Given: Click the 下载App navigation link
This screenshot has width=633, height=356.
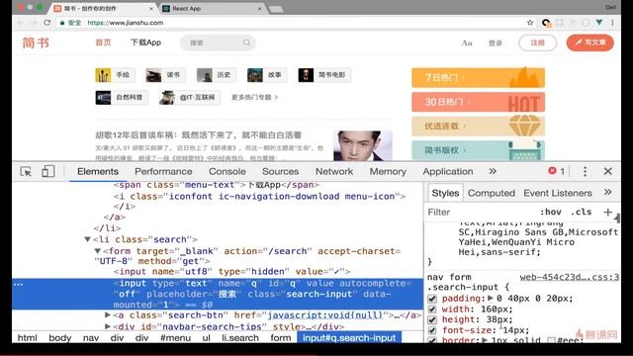Looking at the screenshot, I should click(x=145, y=43).
